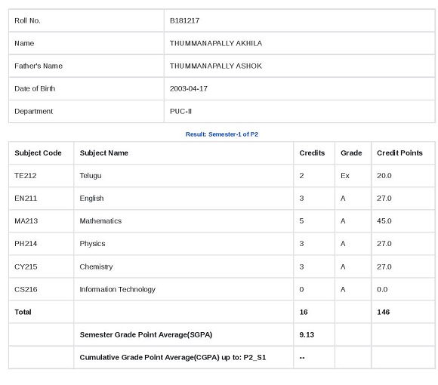This screenshot has width=438, height=385.
Task: Click date of birth 2003-04-17
Action: [x=189, y=88]
